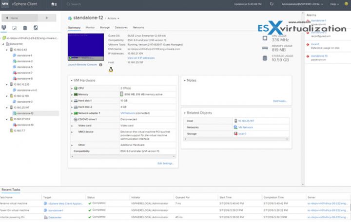Select standalone-7 in inventory tree
The image size is (351, 222).
click(25, 73)
